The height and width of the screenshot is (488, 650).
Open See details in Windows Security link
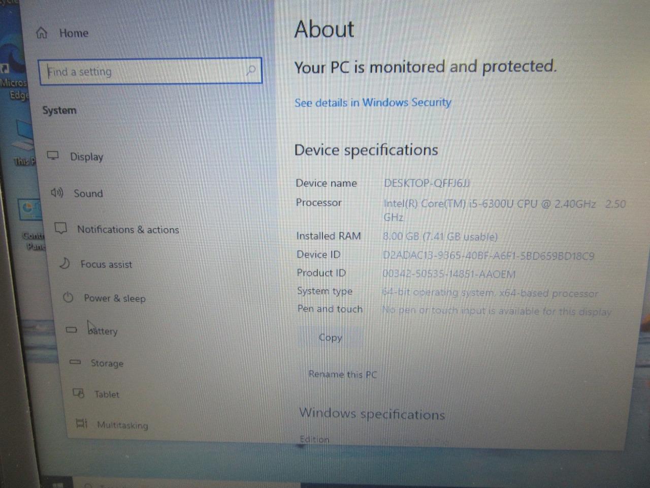373,102
